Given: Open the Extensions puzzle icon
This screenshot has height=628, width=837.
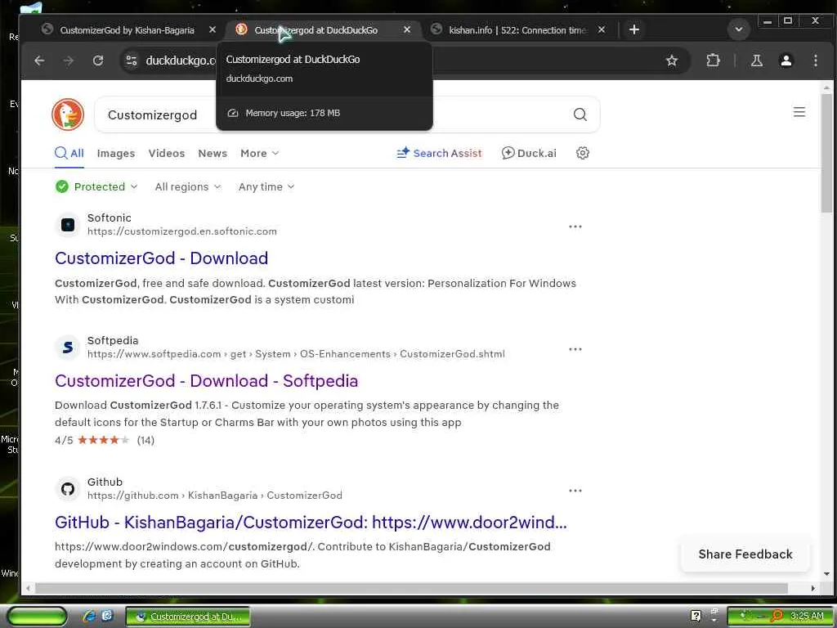Looking at the screenshot, I should click(713, 61).
